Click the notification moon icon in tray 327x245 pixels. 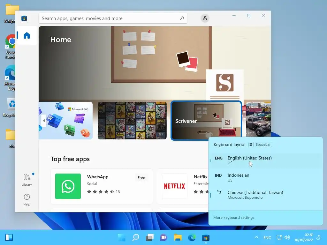click(x=319, y=237)
